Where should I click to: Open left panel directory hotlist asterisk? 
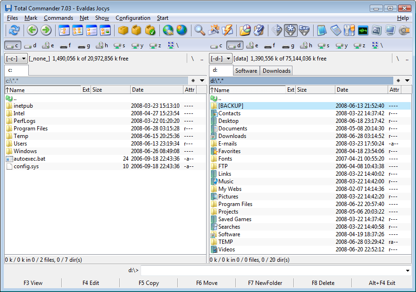point(193,80)
